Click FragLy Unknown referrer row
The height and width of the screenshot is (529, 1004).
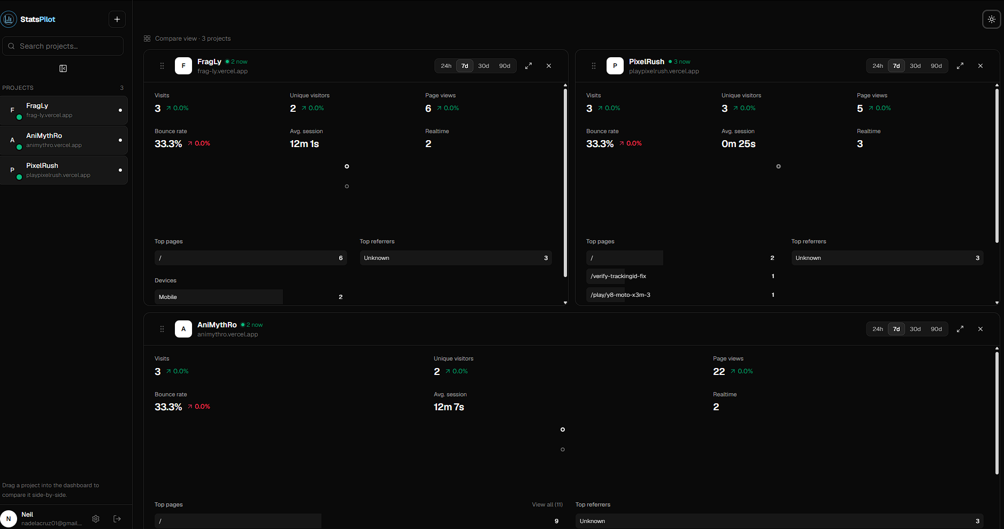[x=456, y=258]
